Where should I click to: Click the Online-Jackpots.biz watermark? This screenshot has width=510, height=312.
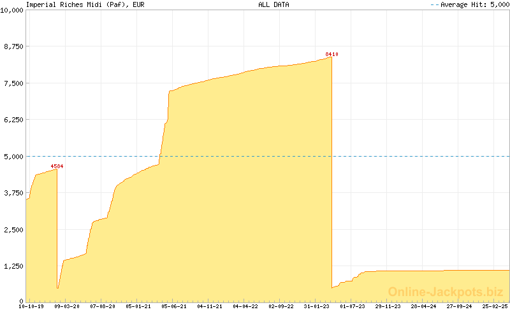pos(442,292)
